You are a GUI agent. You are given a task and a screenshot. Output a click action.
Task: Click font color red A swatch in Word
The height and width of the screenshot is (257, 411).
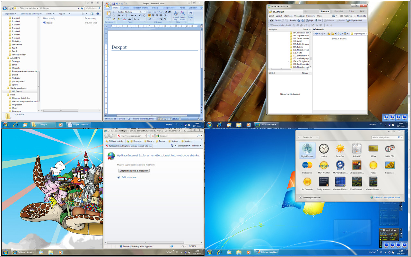pos(125,19)
